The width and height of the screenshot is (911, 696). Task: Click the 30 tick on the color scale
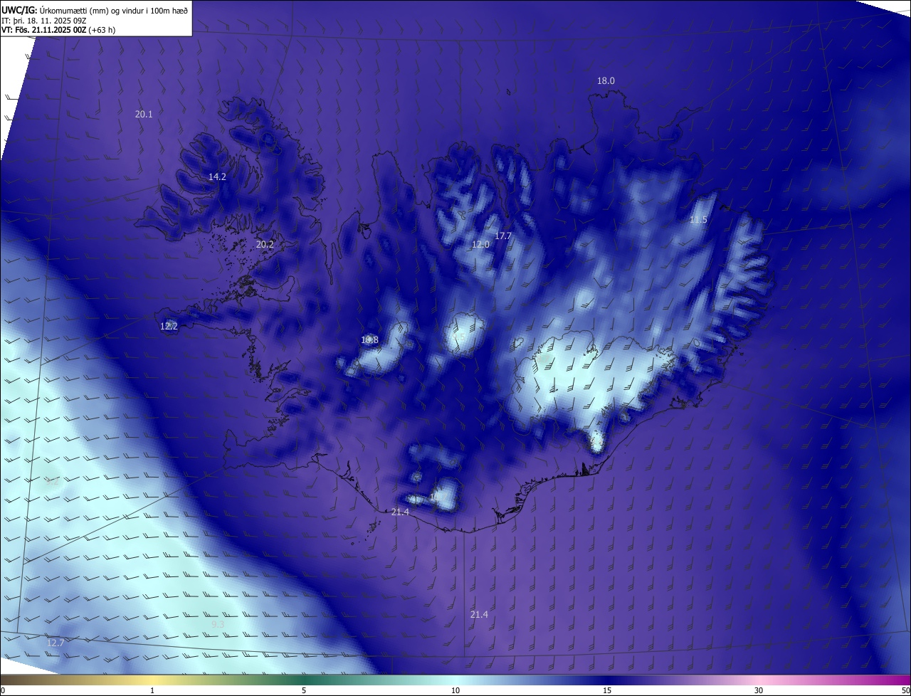(759, 690)
